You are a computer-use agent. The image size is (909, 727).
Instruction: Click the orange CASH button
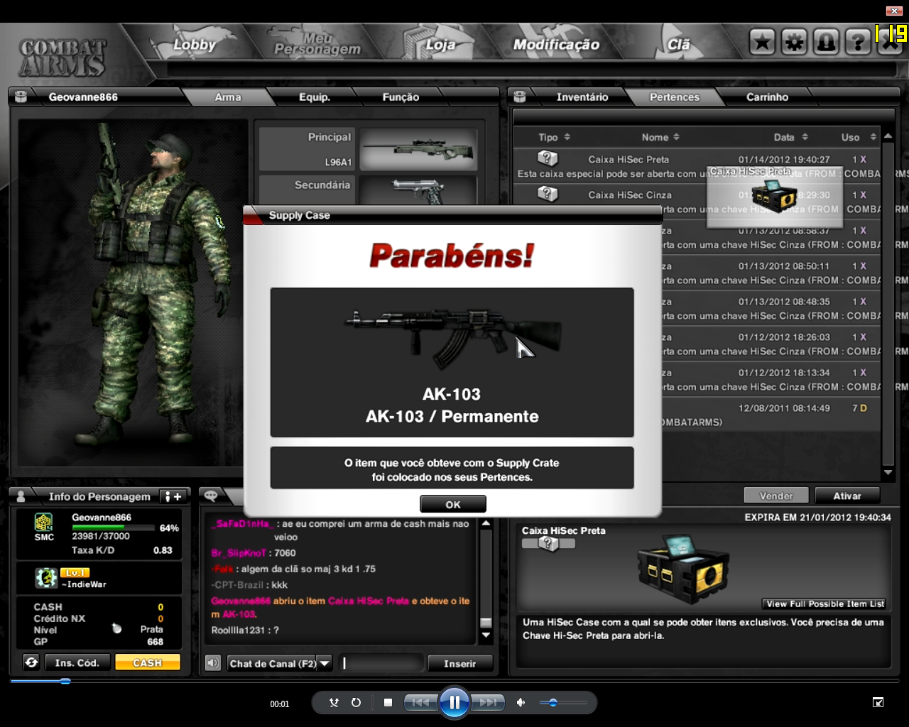148,662
